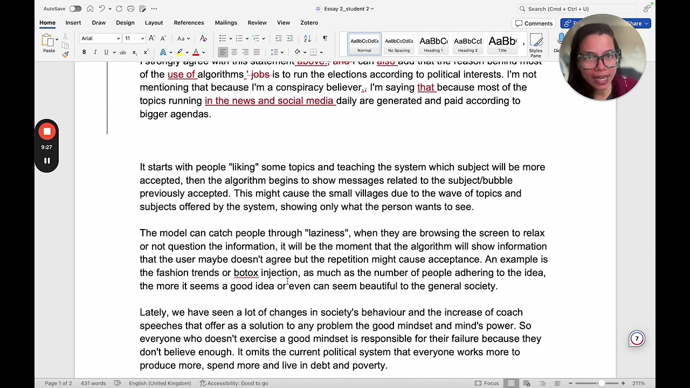Screen dimensions: 690x388
Task: Open the font colour dropdown arrow
Action: (203, 52)
